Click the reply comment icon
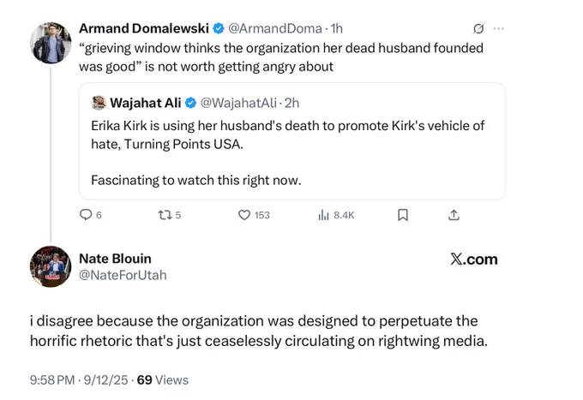This screenshot has width=583, height=400. (86, 215)
